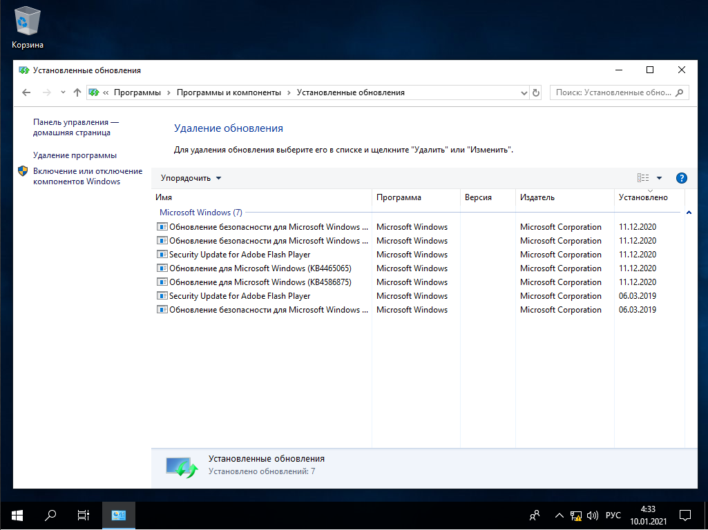Open the volume speaker tray icon
This screenshot has height=530, width=708.
click(x=592, y=516)
